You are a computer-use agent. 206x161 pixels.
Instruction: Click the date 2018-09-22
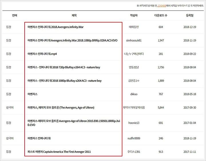pyautogui.click(x=190, y=54)
